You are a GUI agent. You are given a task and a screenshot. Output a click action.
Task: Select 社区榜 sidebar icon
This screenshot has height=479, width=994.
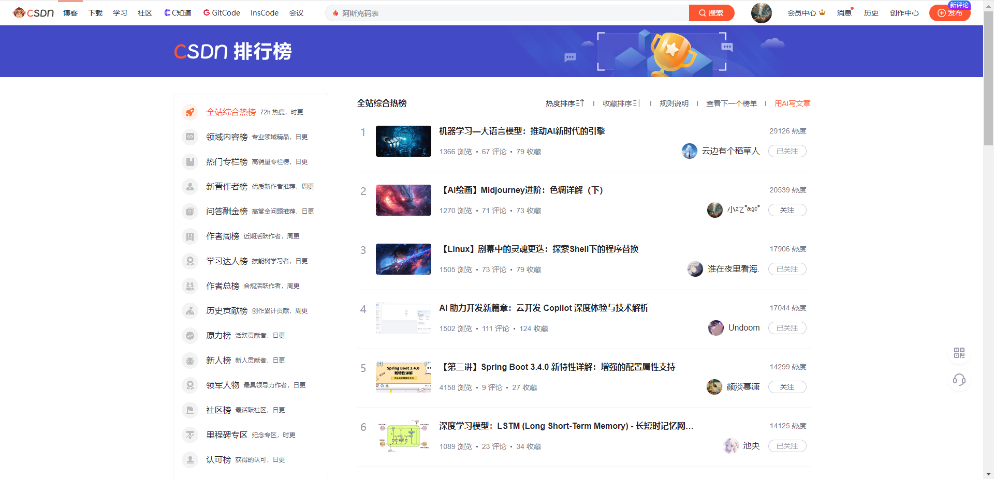pyautogui.click(x=190, y=410)
